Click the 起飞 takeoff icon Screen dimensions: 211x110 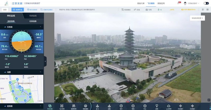(x=97, y=106)
